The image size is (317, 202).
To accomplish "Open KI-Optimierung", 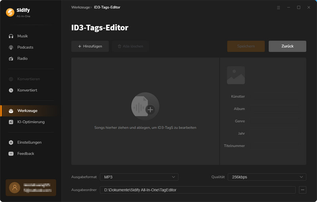I will pyautogui.click(x=31, y=122).
